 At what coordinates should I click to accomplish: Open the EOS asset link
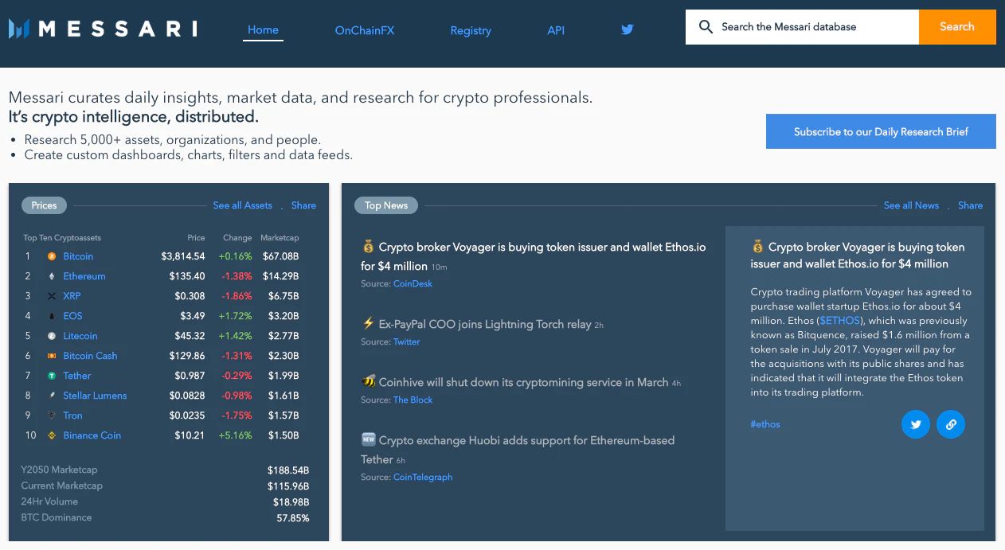pos(73,316)
